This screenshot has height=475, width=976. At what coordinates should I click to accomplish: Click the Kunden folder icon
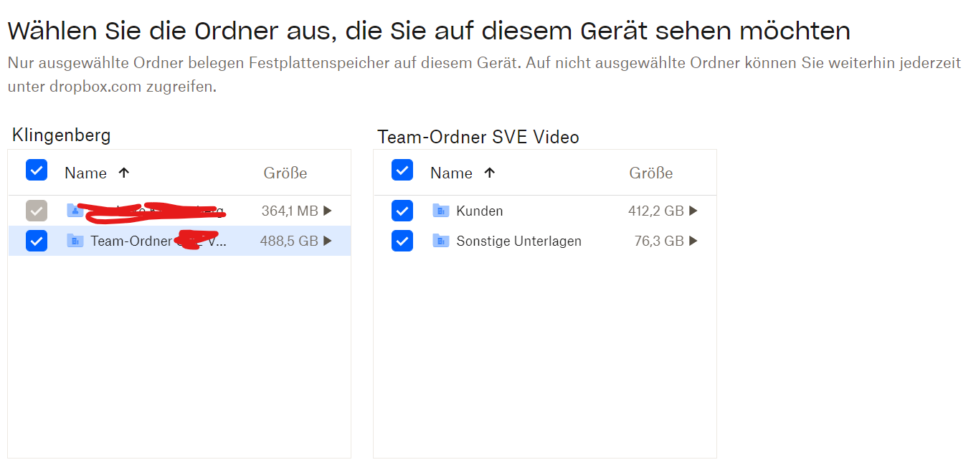point(440,211)
